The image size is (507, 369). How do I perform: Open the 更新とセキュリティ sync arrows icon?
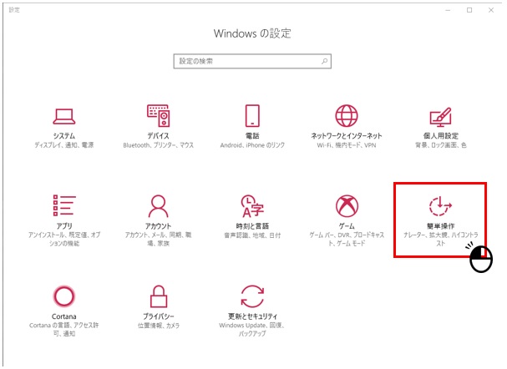[252, 296]
